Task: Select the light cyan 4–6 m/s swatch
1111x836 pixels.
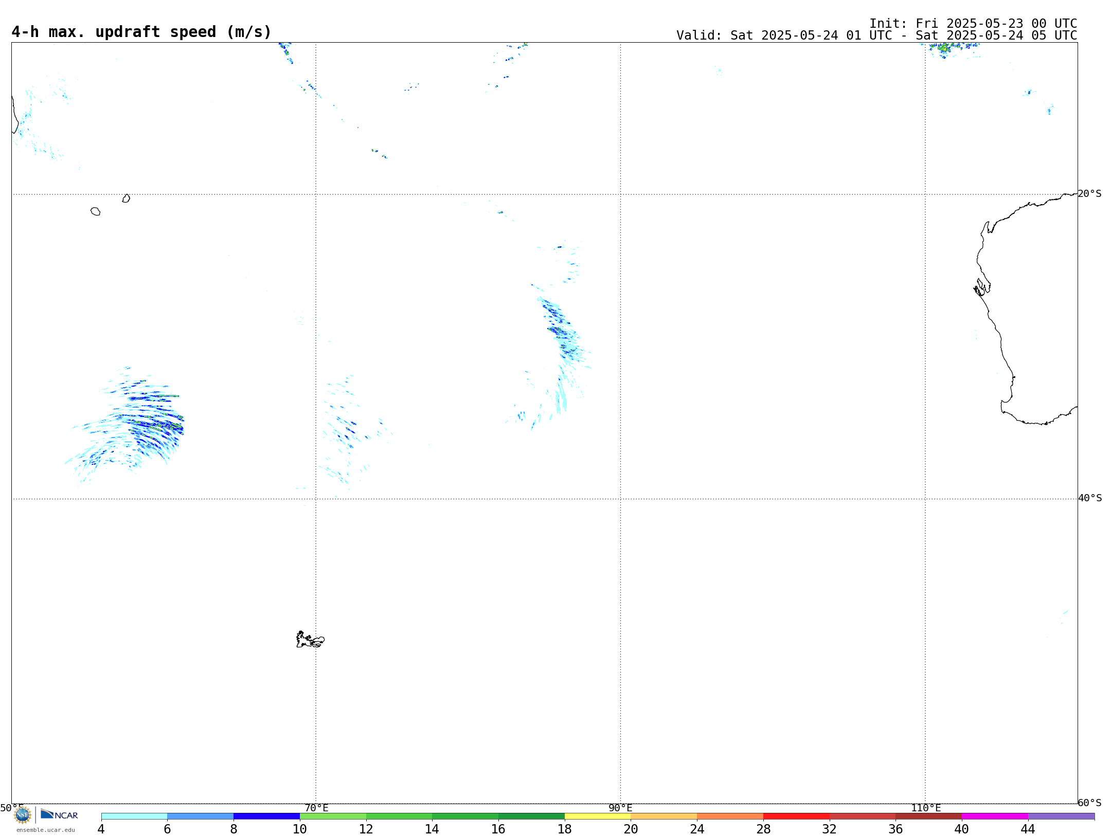Action: point(134,816)
